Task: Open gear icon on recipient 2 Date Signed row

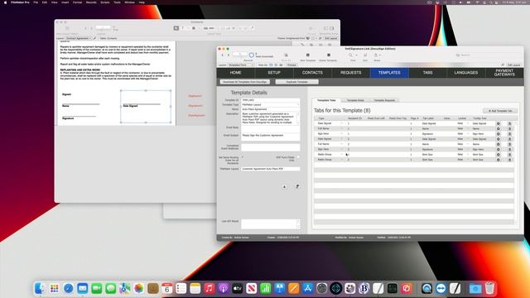Action: pos(498,139)
